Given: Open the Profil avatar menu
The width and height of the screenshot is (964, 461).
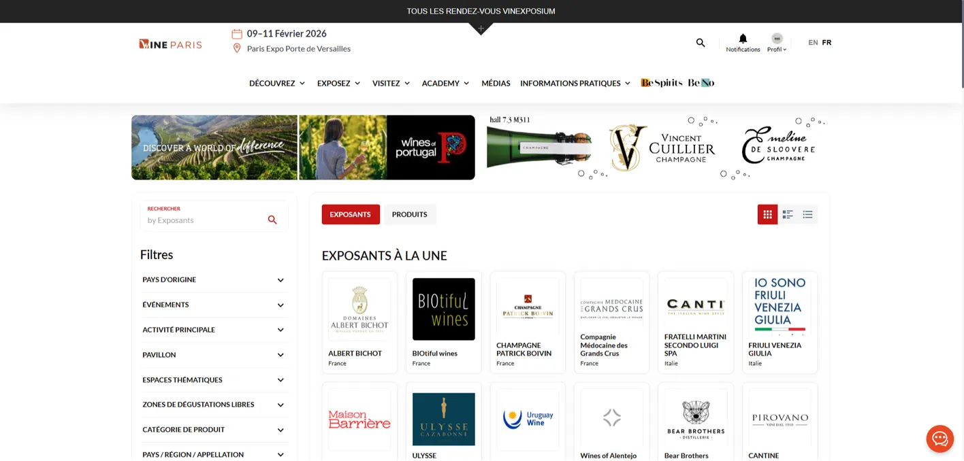Looking at the screenshot, I should point(777,39).
